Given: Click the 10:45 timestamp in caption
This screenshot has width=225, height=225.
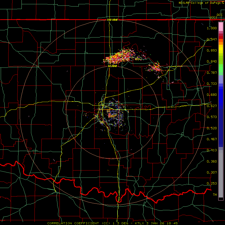Looking at the screenshot, I should 172,223.
